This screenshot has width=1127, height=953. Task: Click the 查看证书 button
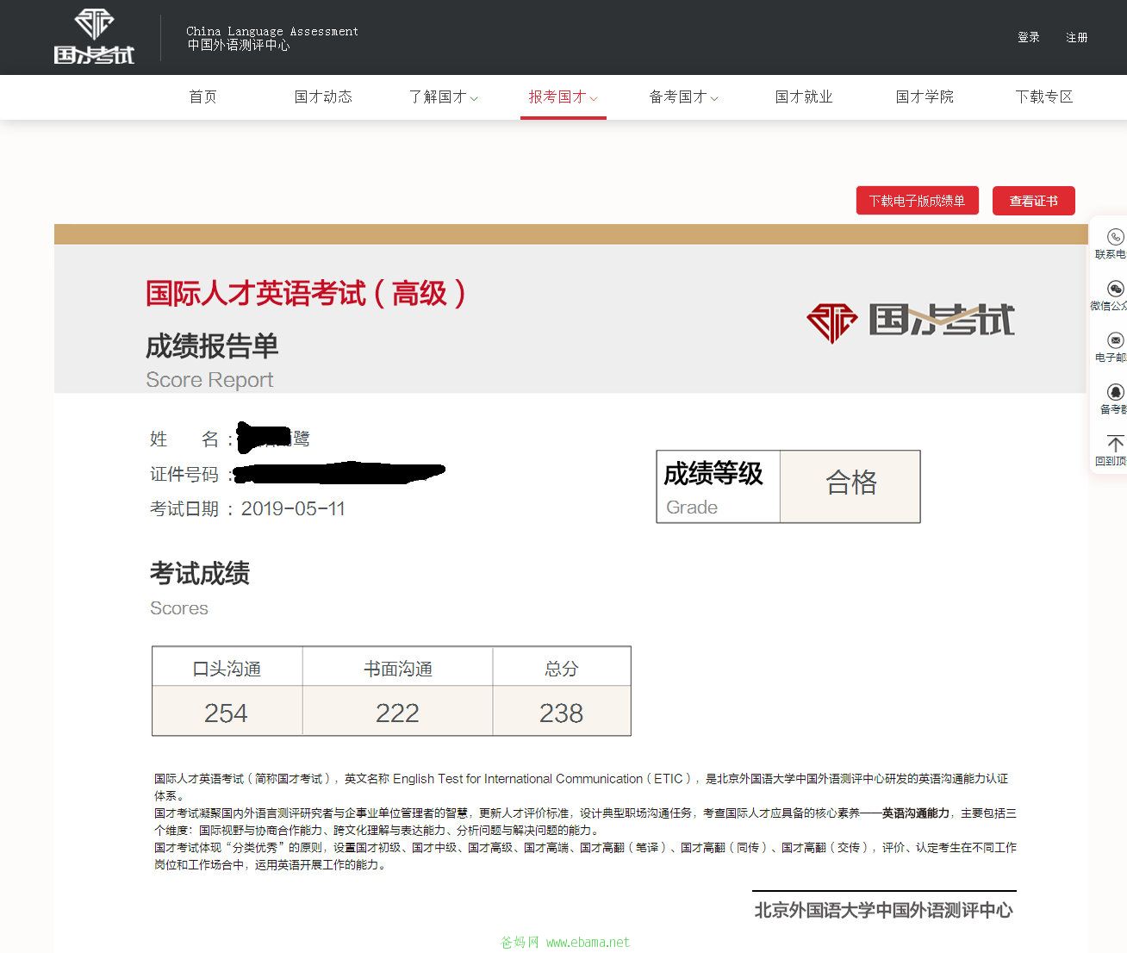pos(1034,201)
